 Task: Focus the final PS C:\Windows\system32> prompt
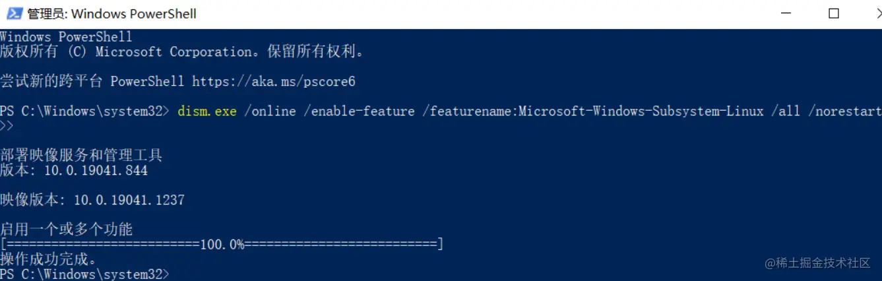[x=84, y=273]
